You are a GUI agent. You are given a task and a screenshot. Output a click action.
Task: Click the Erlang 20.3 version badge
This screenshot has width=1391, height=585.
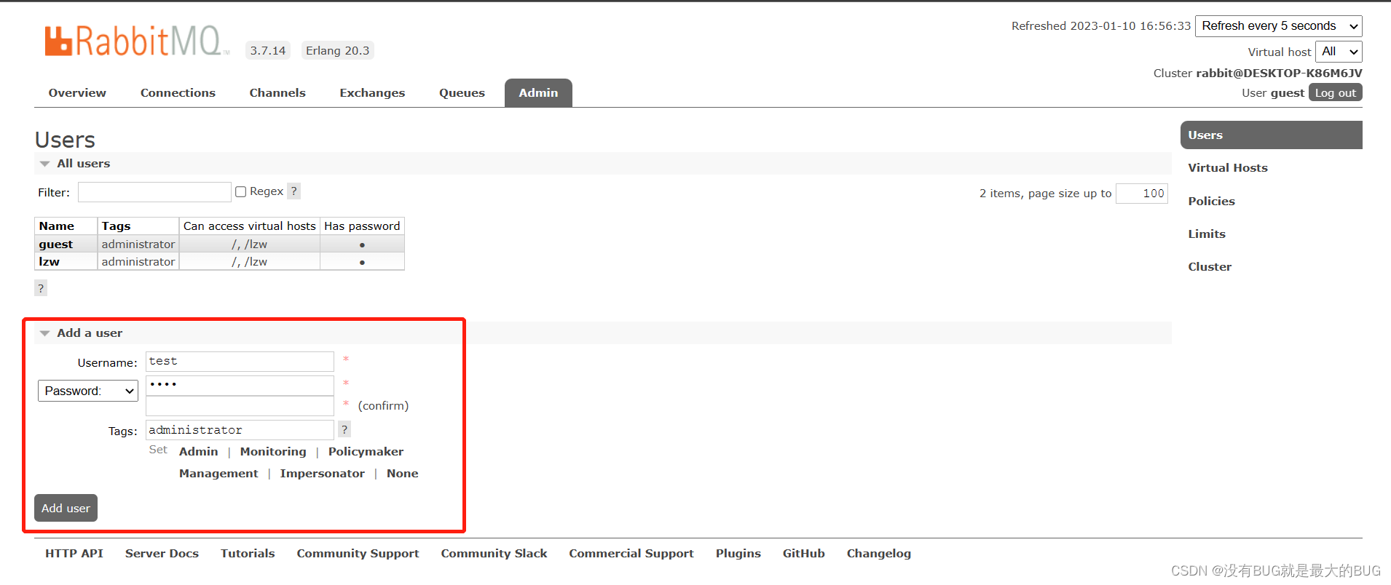point(337,51)
